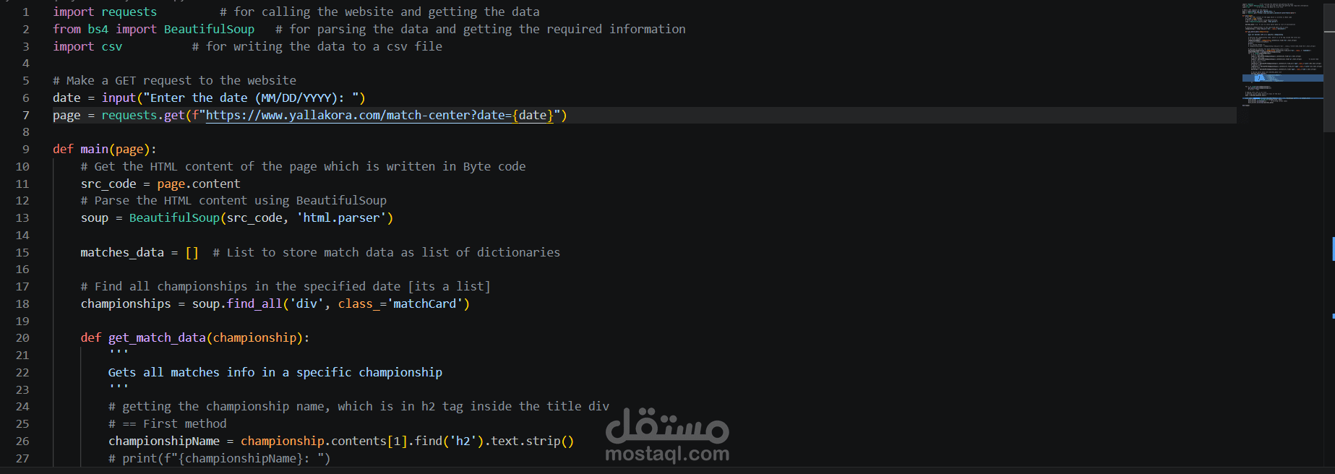This screenshot has width=1335, height=474.
Task: Click the "find_all" method on line 18
Action: coord(254,304)
